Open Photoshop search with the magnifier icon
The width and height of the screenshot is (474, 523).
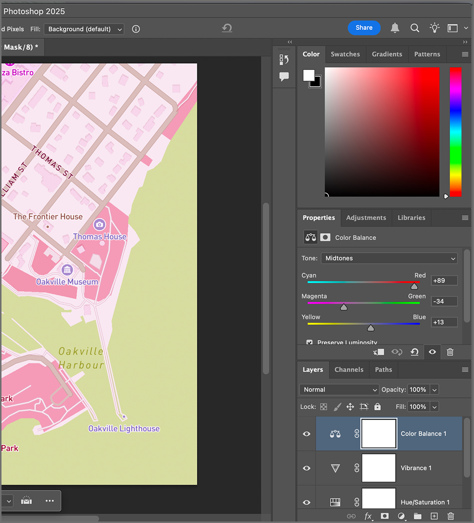(x=415, y=28)
